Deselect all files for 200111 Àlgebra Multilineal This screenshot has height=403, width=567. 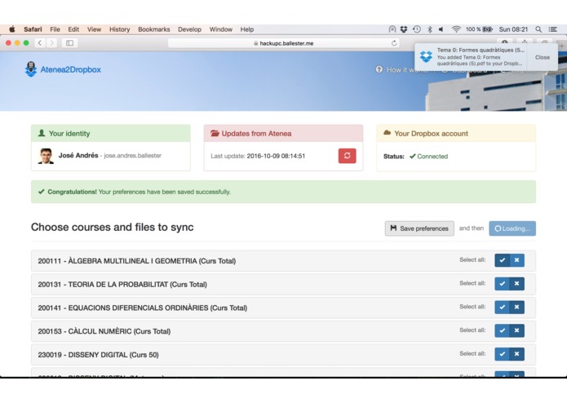(516, 260)
